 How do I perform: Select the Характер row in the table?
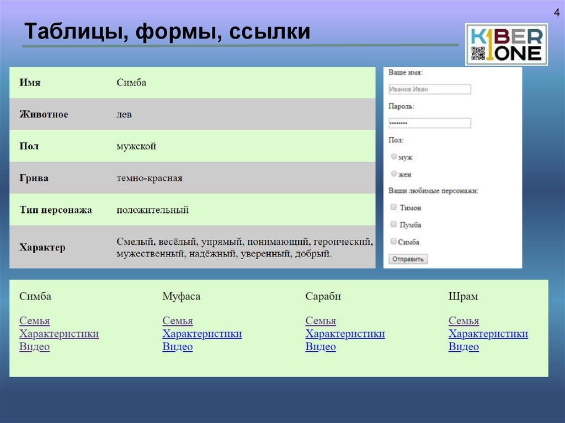(x=193, y=247)
